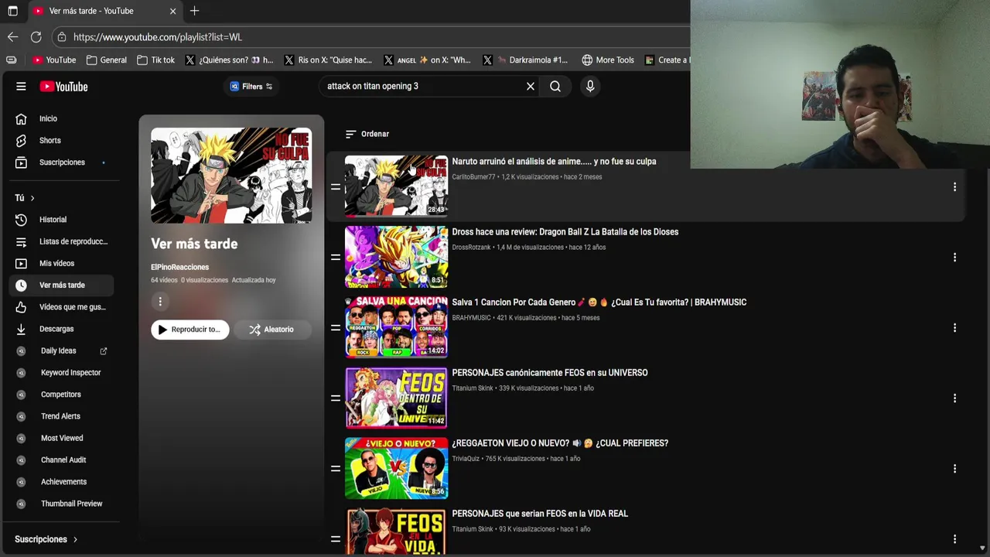Click drag handle of REGGAETON row
This screenshot has height=557, width=990.
[336, 468]
